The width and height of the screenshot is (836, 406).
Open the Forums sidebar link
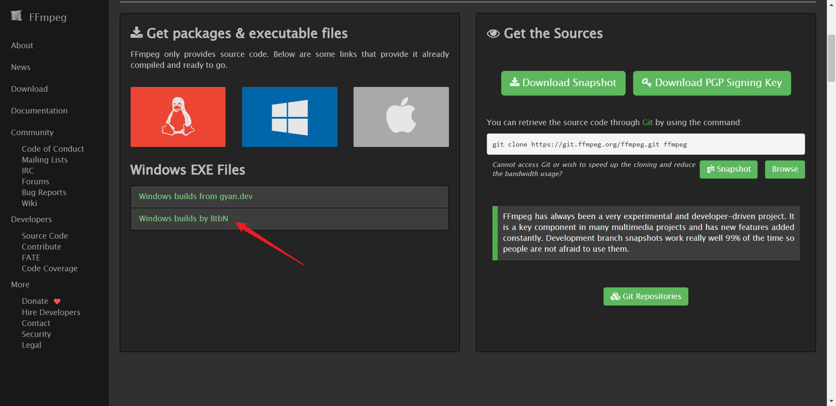[35, 182]
